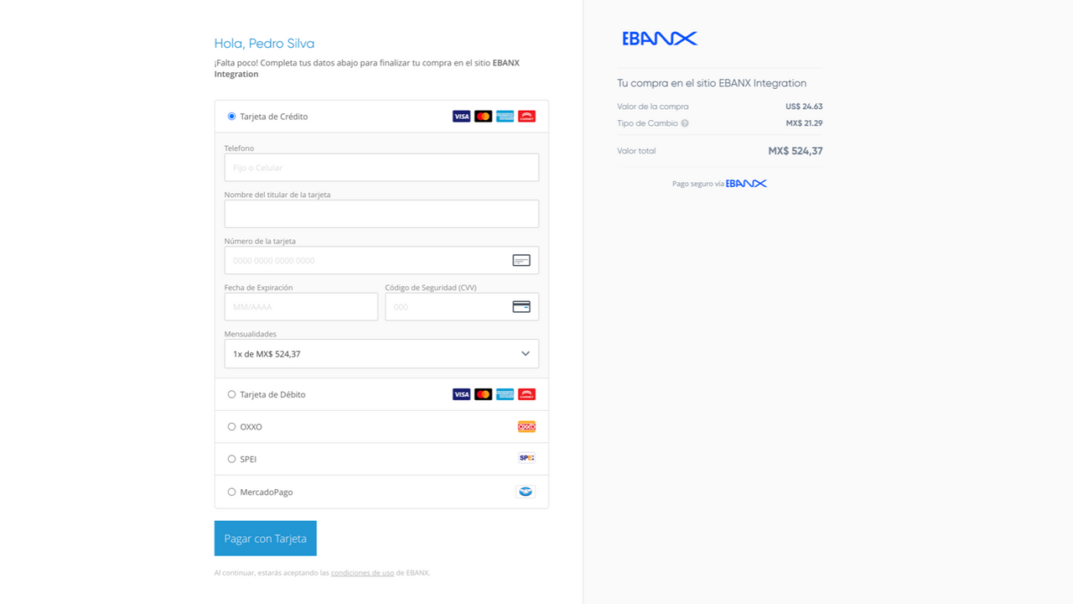Click the EBANX logo in the order summary
This screenshot has width=1073, height=604.
[659, 38]
